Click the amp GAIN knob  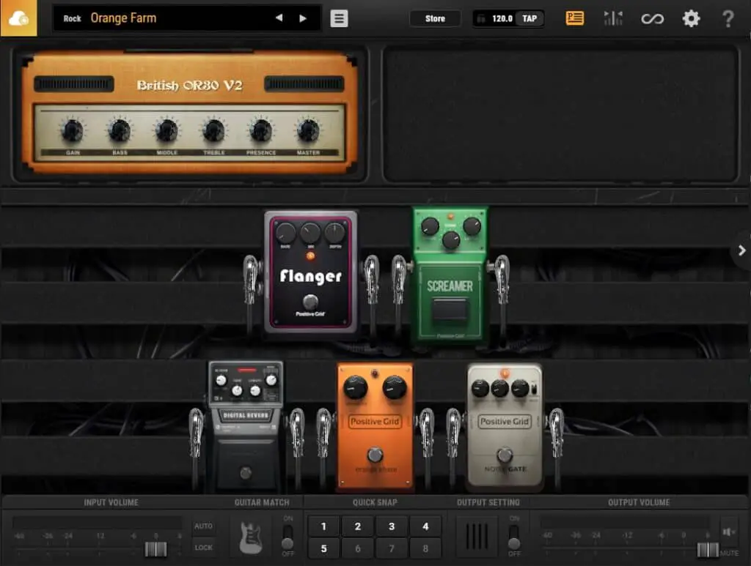tap(73, 130)
